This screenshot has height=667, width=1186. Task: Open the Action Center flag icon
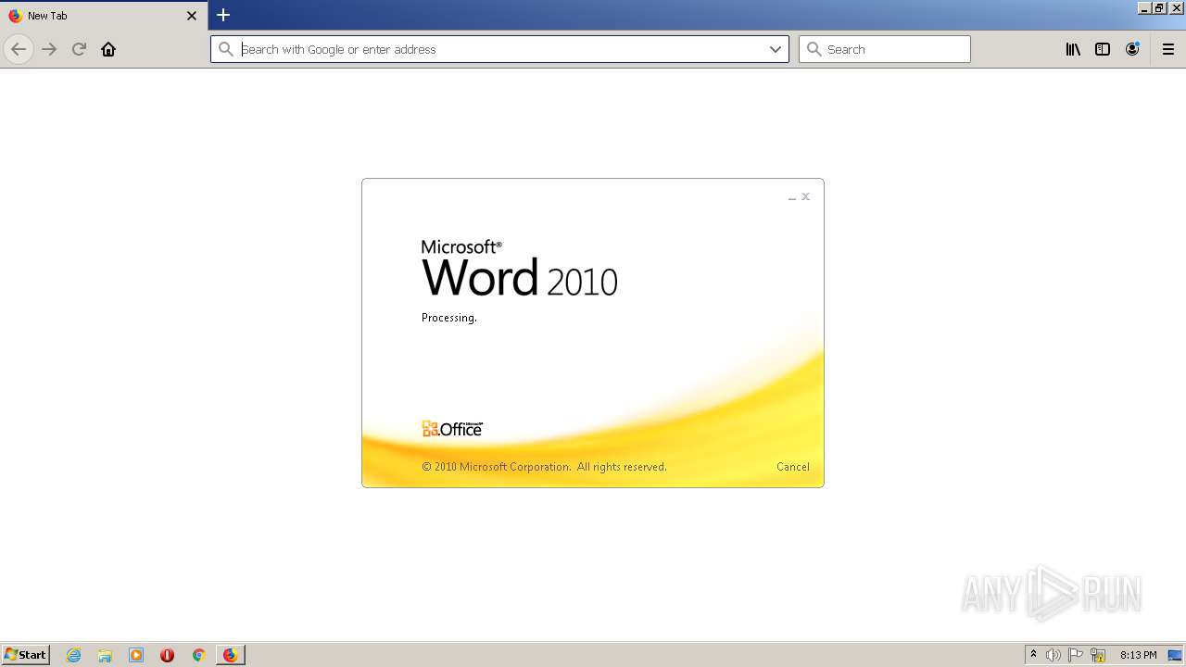click(x=1076, y=655)
